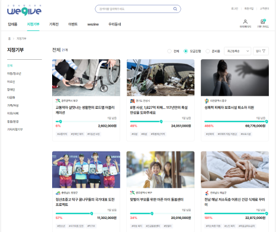The width and height of the screenshot is (276, 232).
Task: Click the wegive logo
Action: pos(24,11)
